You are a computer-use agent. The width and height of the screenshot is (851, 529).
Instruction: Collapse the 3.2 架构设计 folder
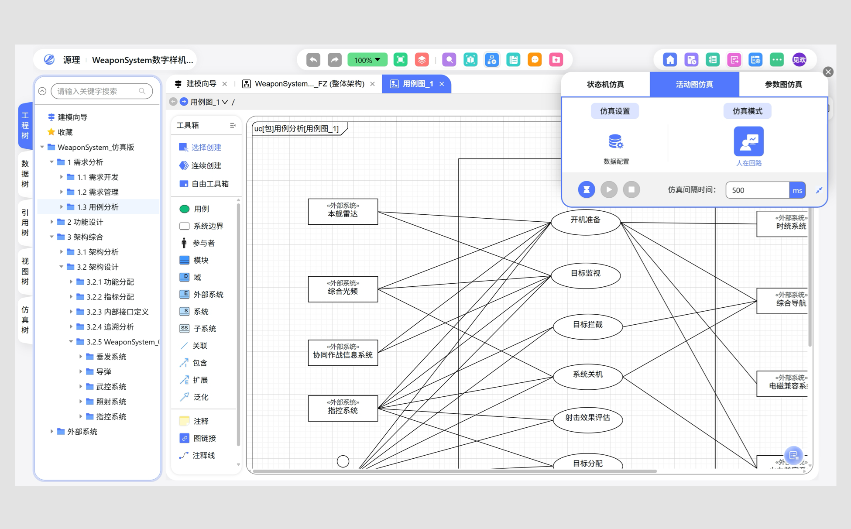coord(61,267)
